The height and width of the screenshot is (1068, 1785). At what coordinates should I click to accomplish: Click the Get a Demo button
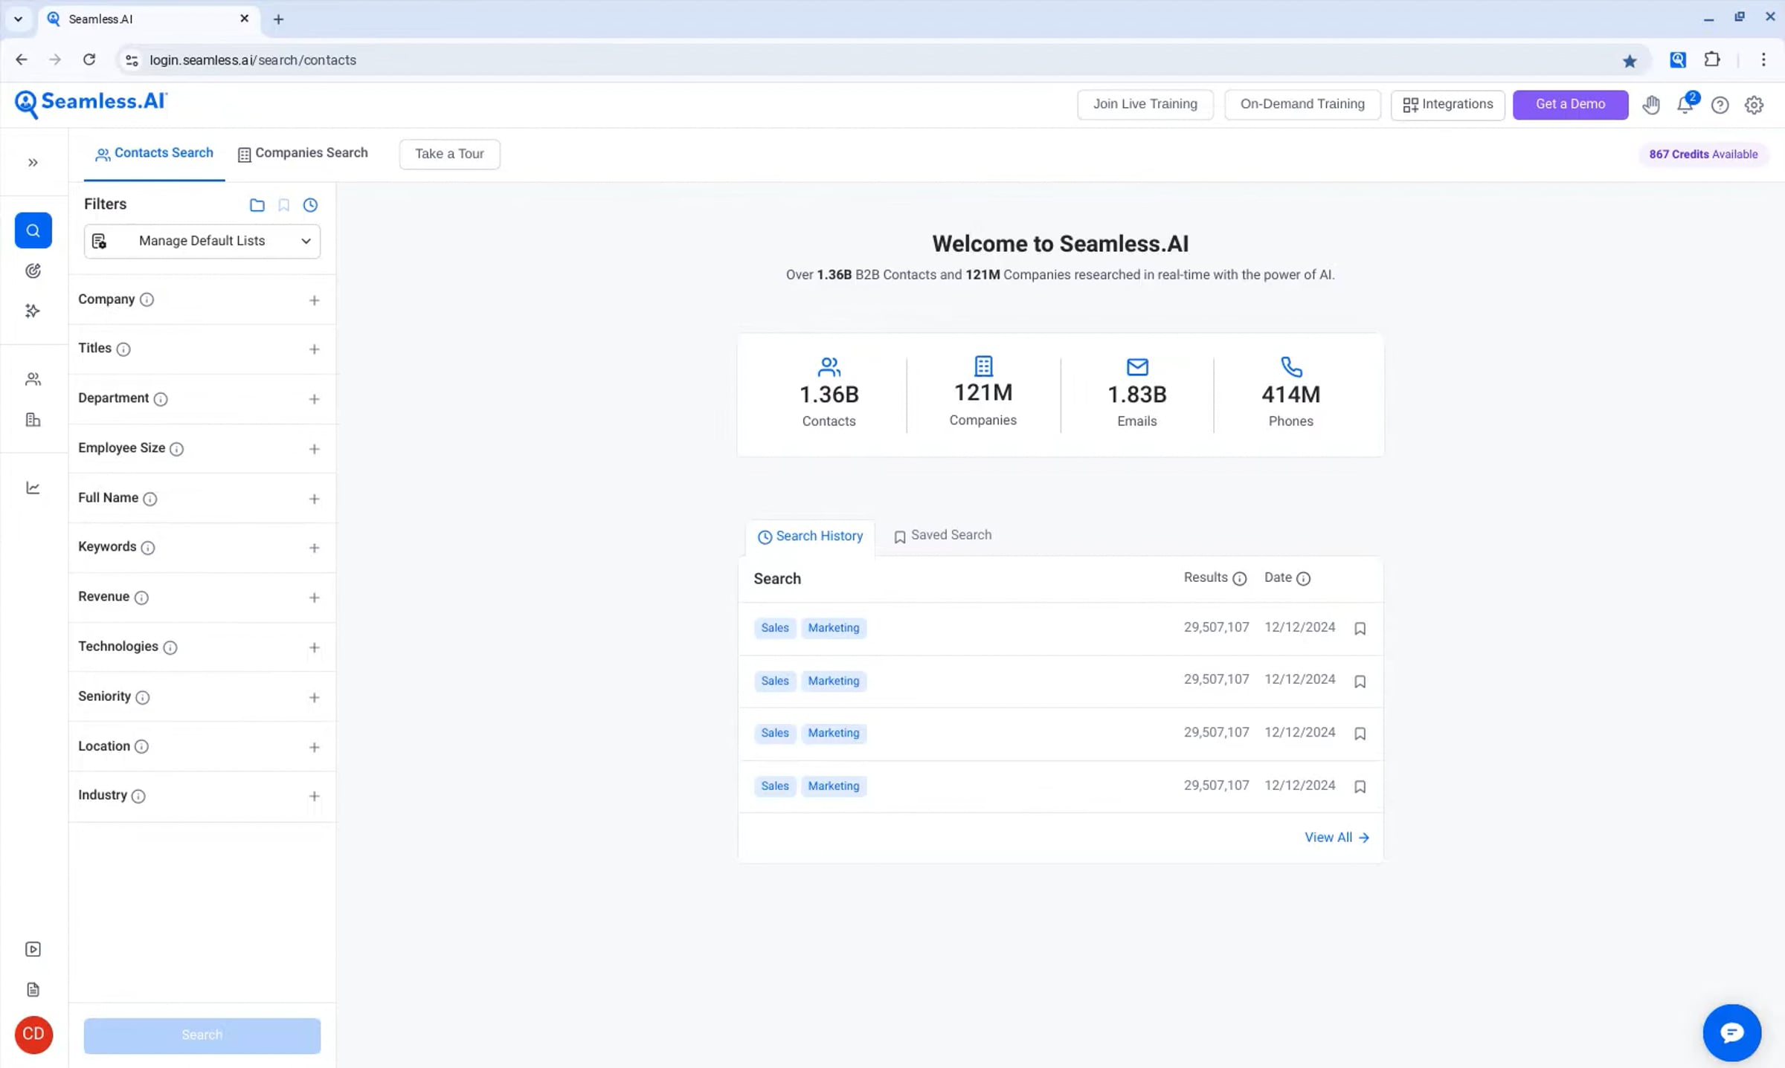pyautogui.click(x=1570, y=104)
